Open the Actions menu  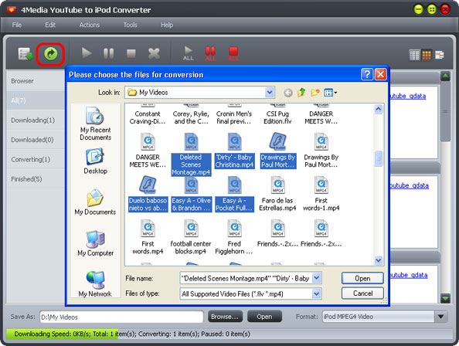[x=90, y=25]
